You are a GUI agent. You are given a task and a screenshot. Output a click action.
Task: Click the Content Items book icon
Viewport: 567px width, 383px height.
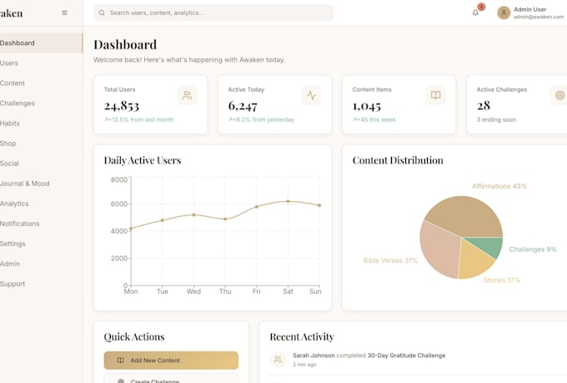point(436,95)
